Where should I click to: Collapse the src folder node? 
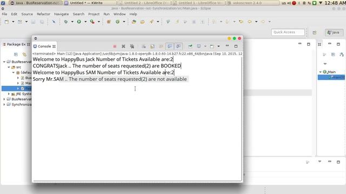point(9,67)
